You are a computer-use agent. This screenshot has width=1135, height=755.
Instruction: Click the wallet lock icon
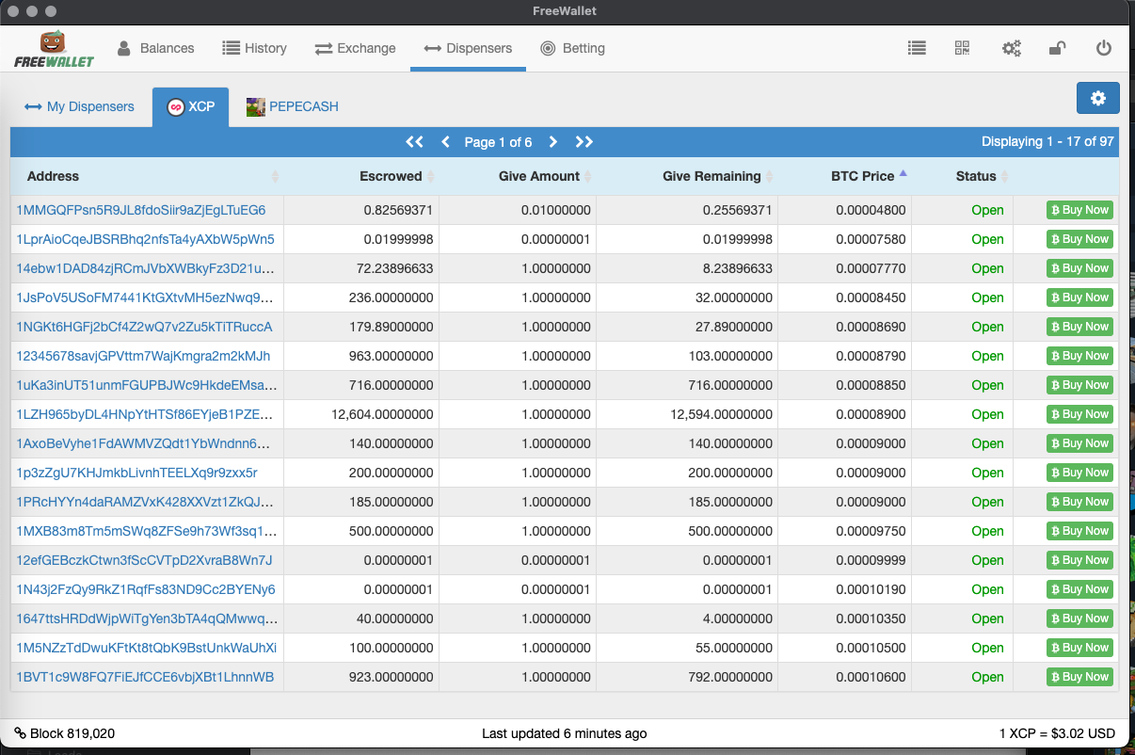coord(1057,48)
